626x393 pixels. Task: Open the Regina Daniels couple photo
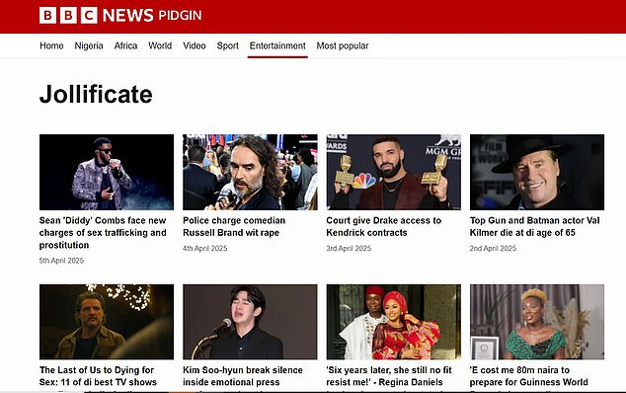coord(394,322)
